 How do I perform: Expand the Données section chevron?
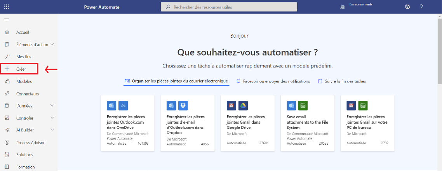point(52,105)
